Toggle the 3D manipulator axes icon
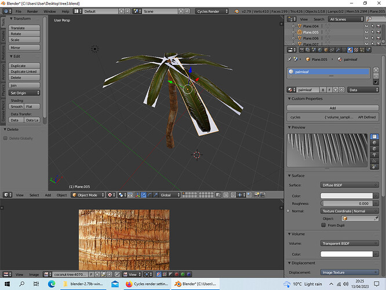Image resolution: width=386 pixels, height=290 pixels. click(x=137, y=195)
